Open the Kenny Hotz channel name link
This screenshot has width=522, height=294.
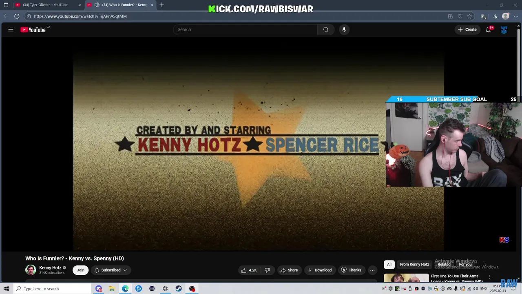click(x=50, y=268)
